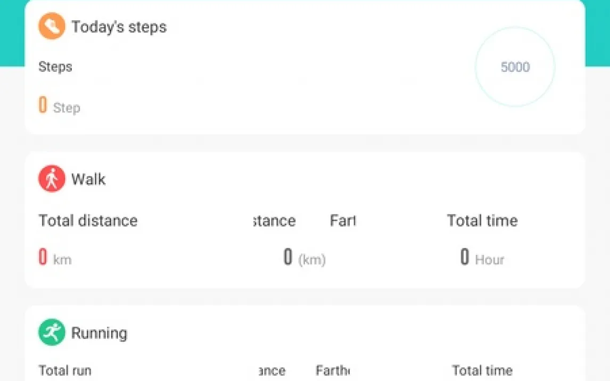Click the partially hidden Farthest label in Running
This screenshot has height=381, width=610.
coord(332,370)
